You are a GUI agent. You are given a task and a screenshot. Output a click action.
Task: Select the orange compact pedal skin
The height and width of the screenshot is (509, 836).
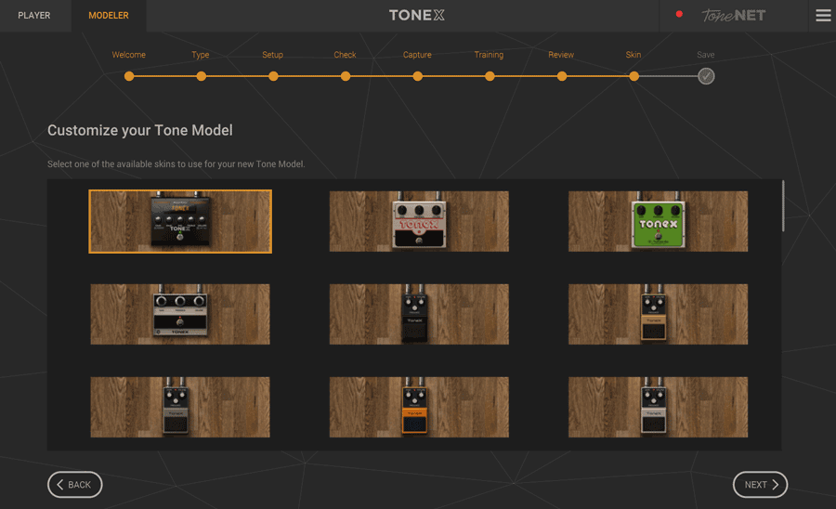click(x=419, y=407)
